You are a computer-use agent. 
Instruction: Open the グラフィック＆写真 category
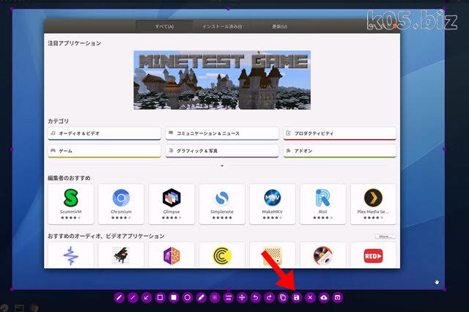click(x=222, y=151)
